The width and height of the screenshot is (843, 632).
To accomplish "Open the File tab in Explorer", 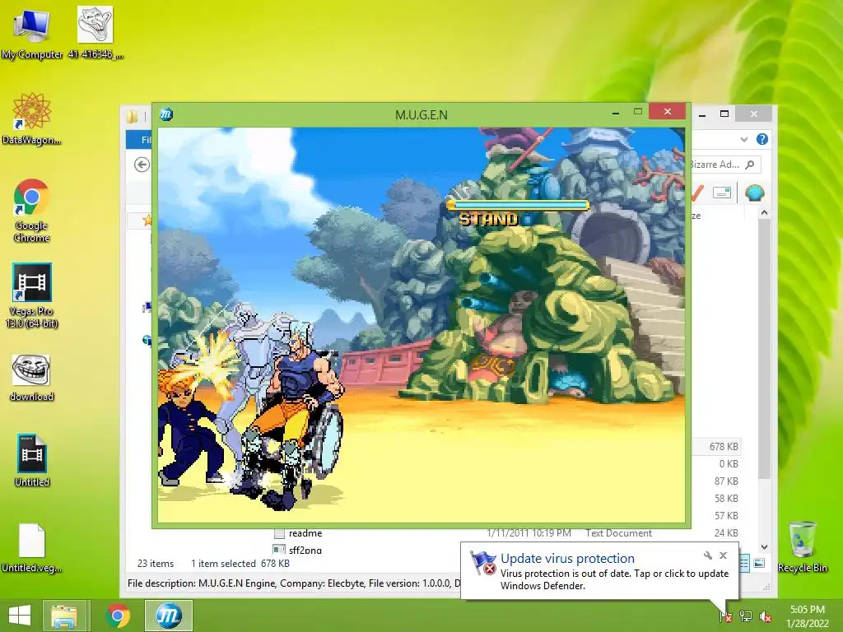I will (139, 140).
